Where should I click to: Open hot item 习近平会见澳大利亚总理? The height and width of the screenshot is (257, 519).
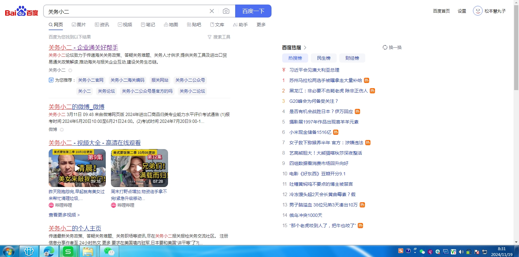click(314, 70)
